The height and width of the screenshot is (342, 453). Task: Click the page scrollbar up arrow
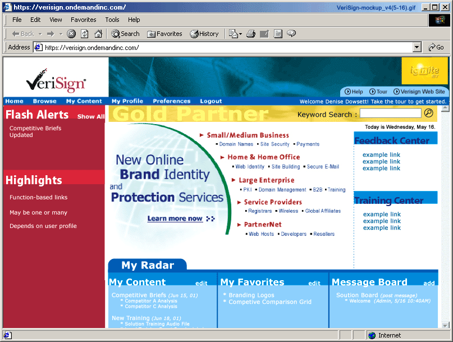tap(445, 108)
